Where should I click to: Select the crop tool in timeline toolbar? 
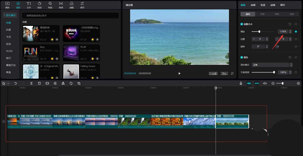(x=79, y=83)
